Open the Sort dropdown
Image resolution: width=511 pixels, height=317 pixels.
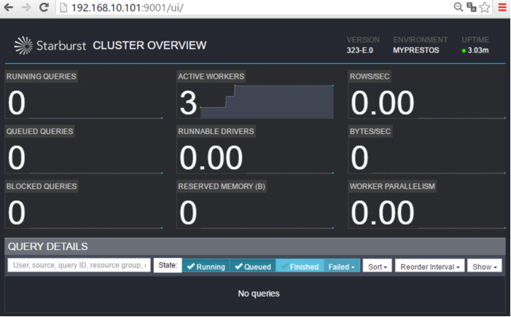click(x=378, y=267)
